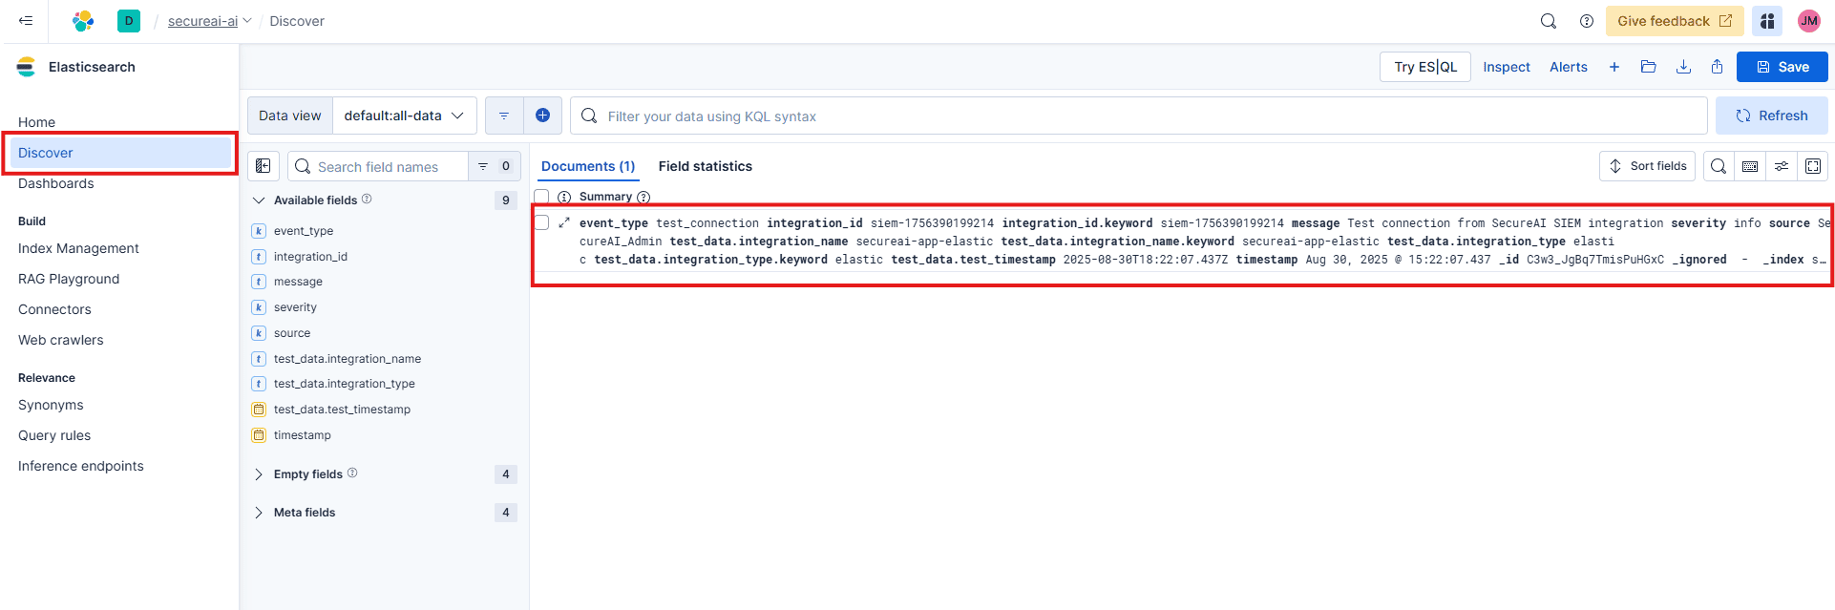Open Web crawlers page
Image resolution: width=1835 pixels, height=610 pixels.
61,340
